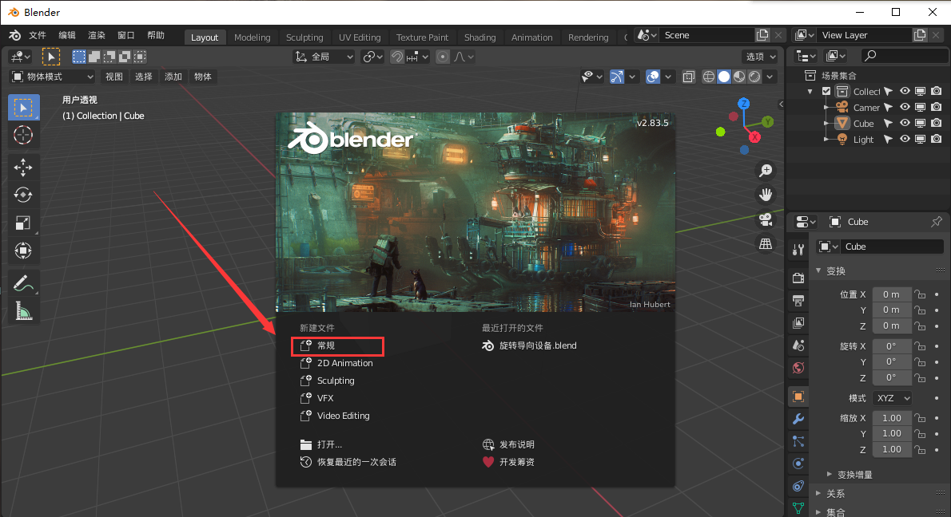Create new General file from splash

[337, 345]
